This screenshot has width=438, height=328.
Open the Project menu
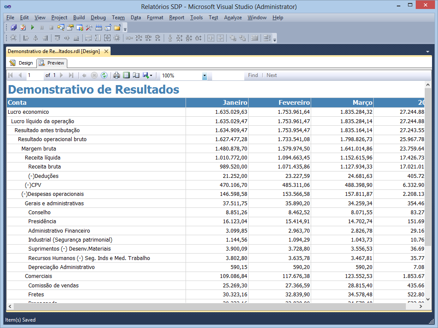pyautogui.click(x=59, y=18)
